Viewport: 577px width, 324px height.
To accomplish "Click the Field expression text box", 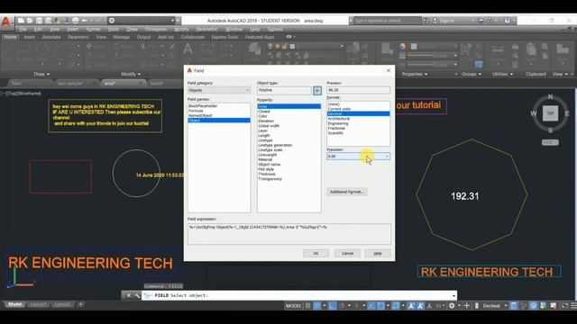I will coord(289,234).
